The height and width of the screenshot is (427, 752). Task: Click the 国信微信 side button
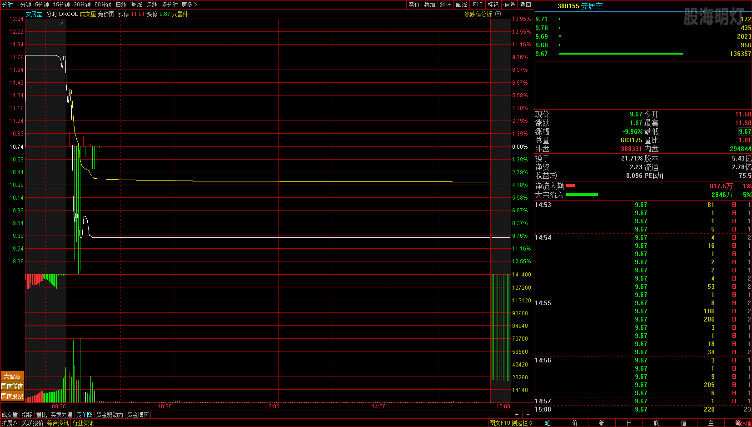(12, 386)
